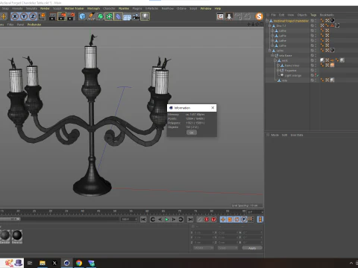Open the Help menu

pos(218,8)
